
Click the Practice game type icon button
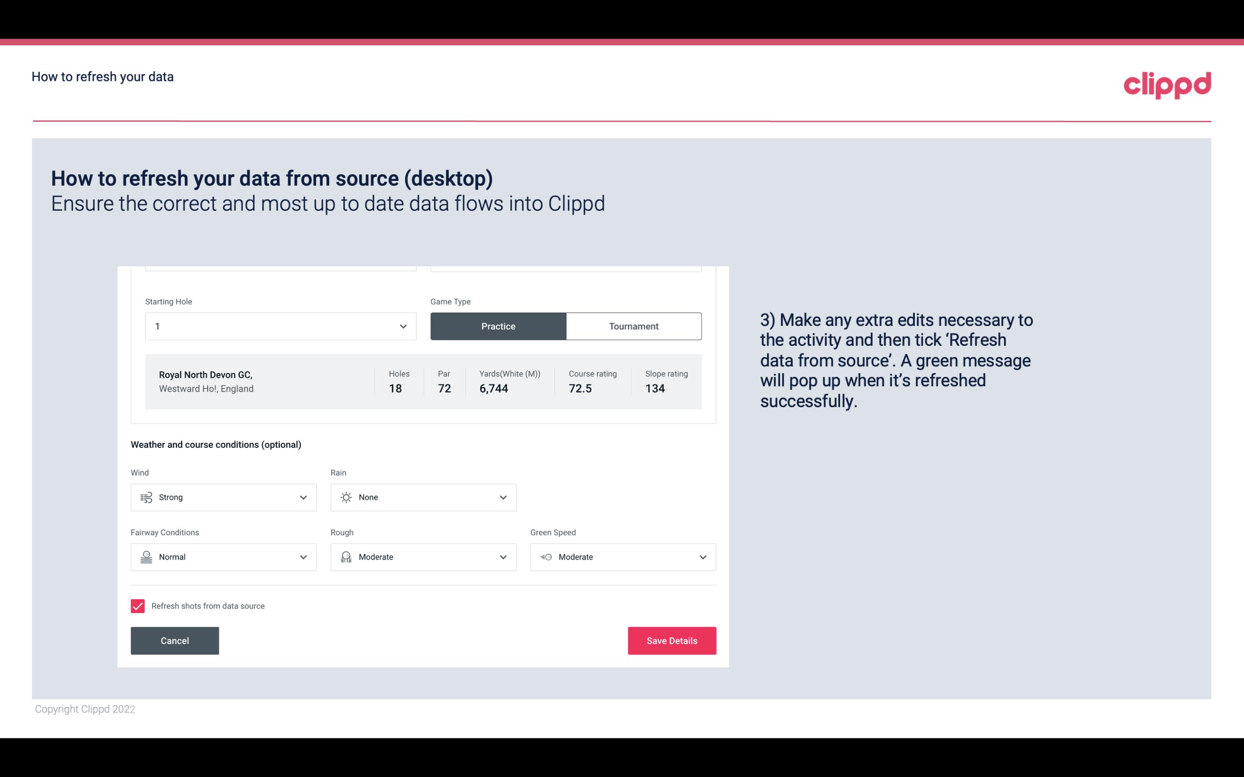pyautogui.click(x=498, y=326)
